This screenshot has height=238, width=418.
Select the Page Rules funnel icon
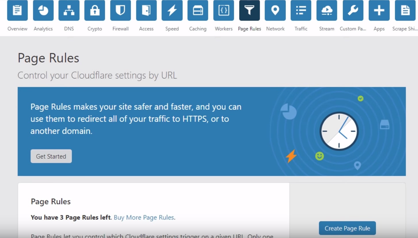[x=249, y=10]
